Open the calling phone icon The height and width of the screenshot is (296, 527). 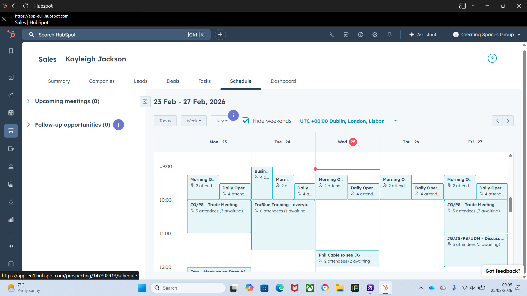332,35
